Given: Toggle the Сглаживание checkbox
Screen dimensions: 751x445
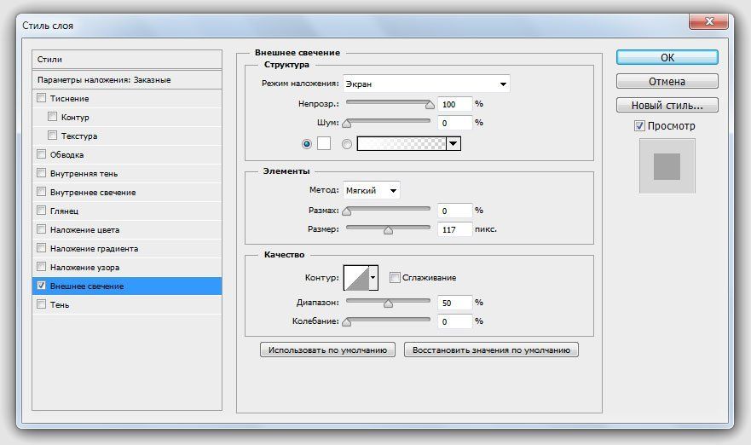Looking at the screenshot, I should (395, 277).
